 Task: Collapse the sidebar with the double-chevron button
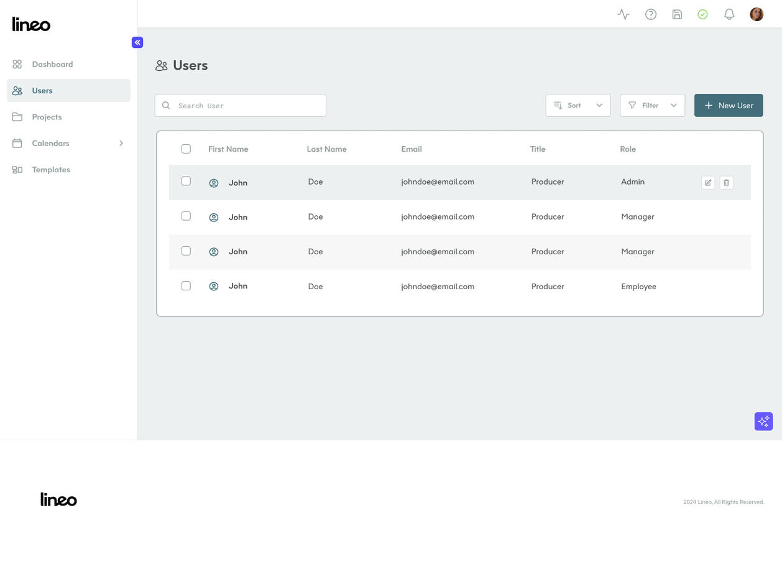tap(137, 42)
